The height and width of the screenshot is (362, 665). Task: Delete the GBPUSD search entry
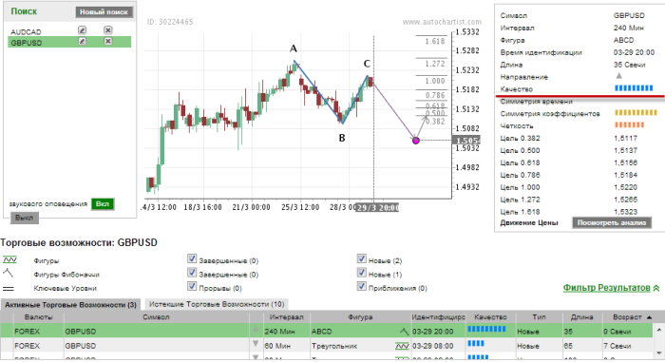point(108,41)
